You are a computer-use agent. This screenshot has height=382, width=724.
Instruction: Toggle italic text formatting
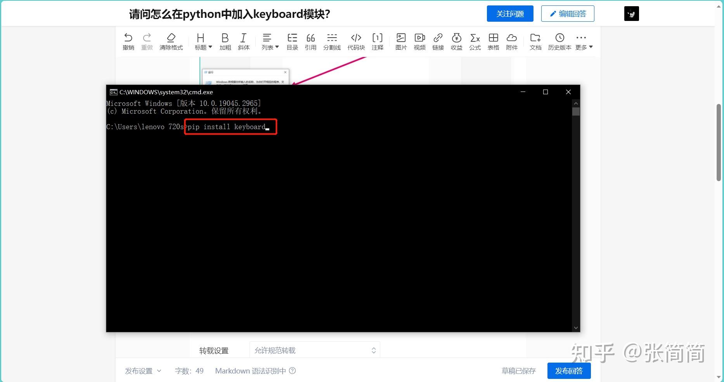pyautogui.click(x=243, y=41)
